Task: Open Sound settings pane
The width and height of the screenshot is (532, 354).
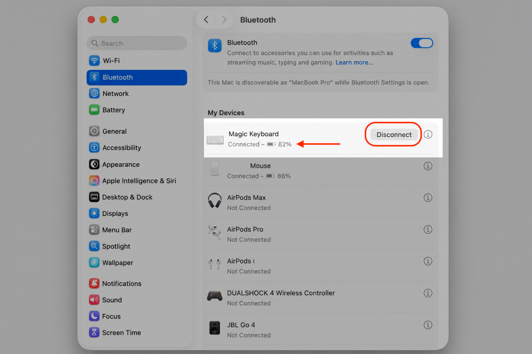Action: (137, 300)
